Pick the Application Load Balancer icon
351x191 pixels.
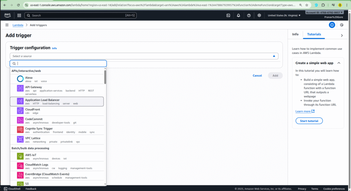20,101
